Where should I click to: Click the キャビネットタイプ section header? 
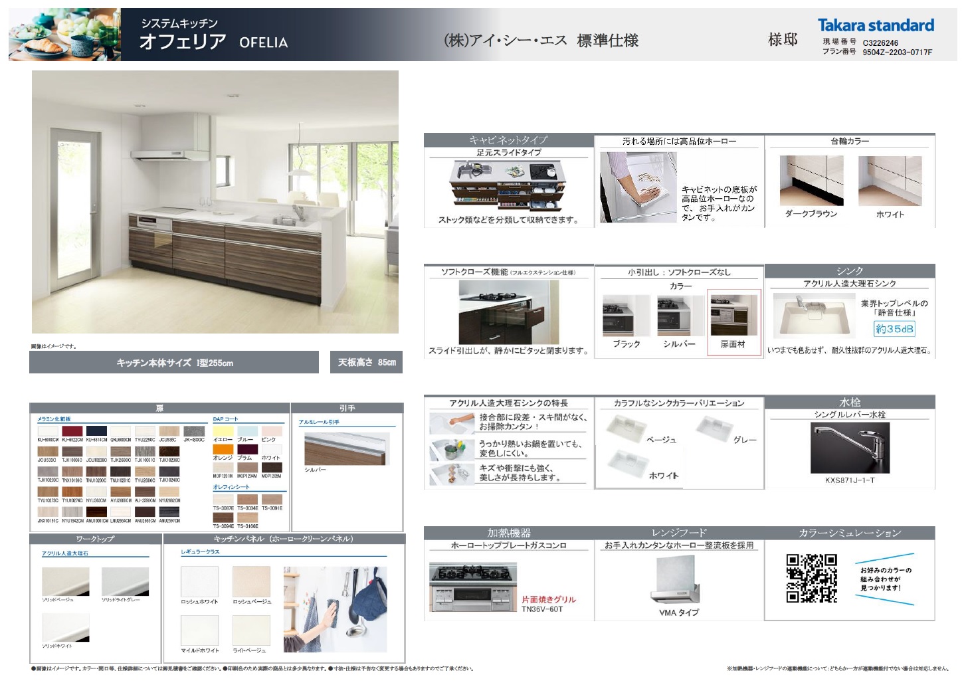(509, 140)
